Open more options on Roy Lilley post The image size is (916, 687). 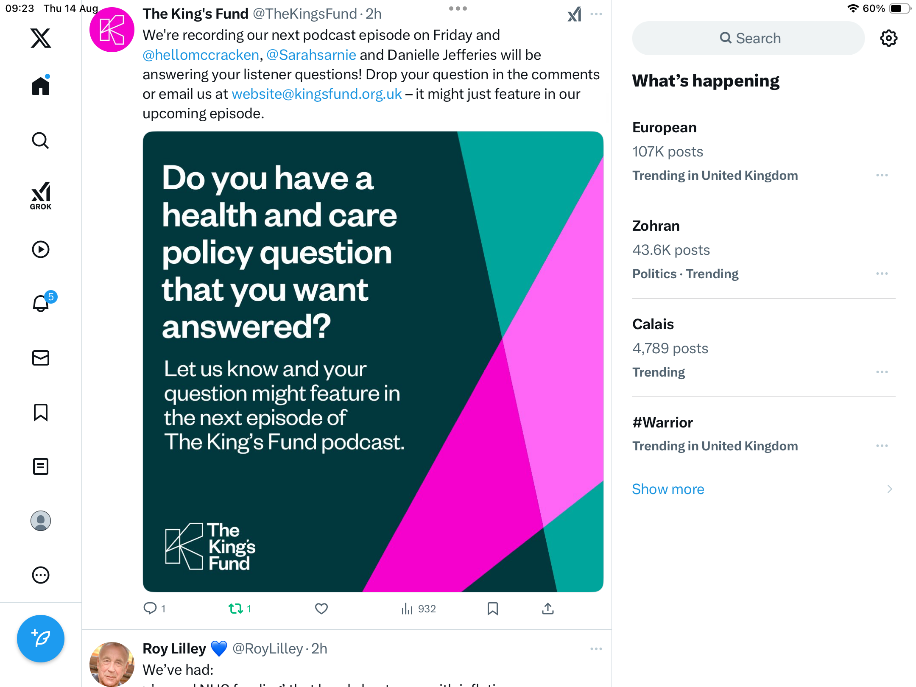596,649
